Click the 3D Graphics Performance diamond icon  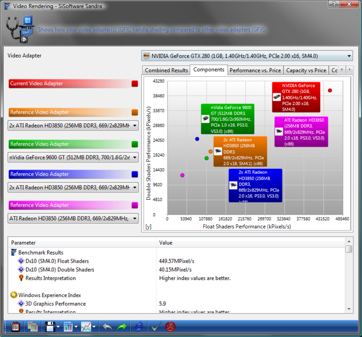[x=21, y=304]
